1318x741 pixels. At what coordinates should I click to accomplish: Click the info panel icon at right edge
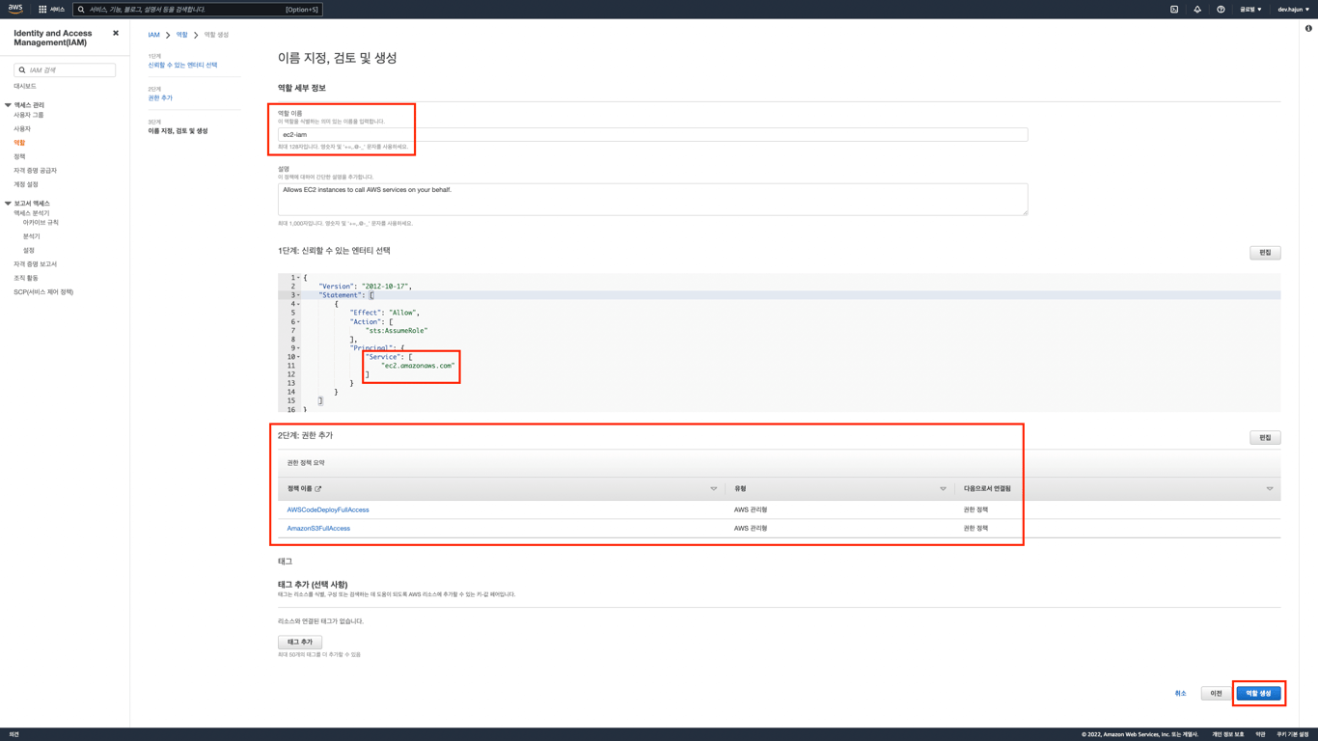1308,28
